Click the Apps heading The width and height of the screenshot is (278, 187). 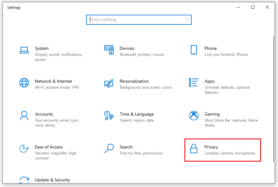210,81
